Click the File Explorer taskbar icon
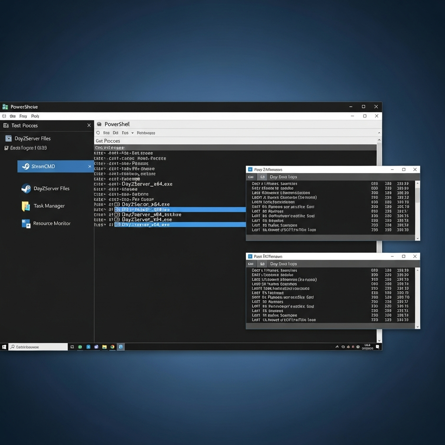445x445 pixels. coord(105,346)
